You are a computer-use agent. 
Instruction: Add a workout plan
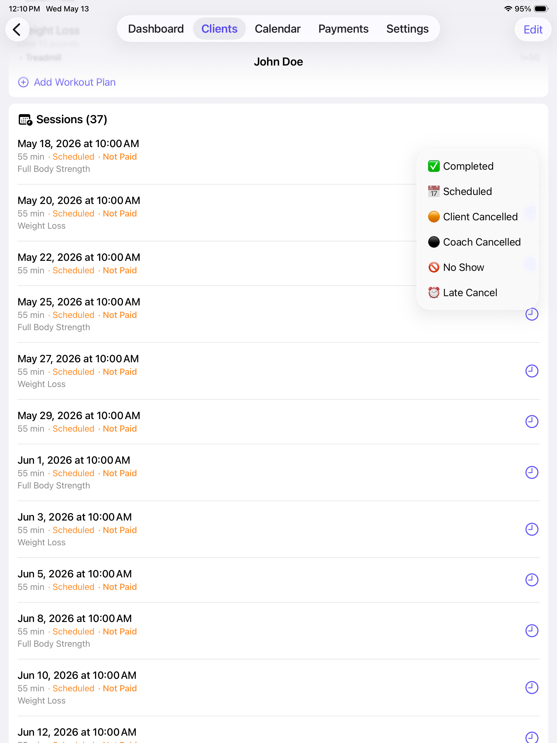(x=67, y=82)
